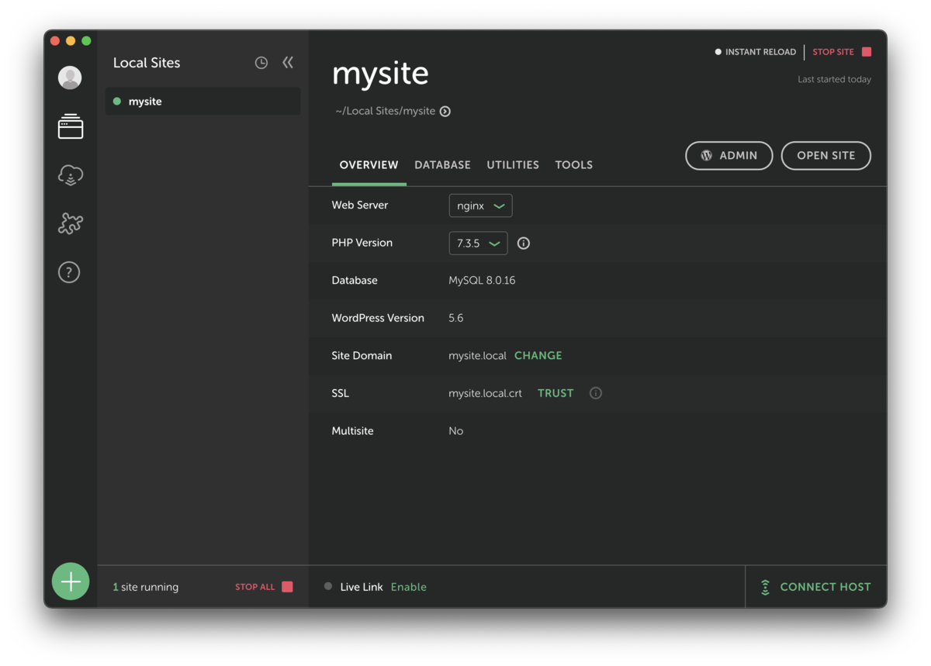Enable Live Link

(409, 587)
